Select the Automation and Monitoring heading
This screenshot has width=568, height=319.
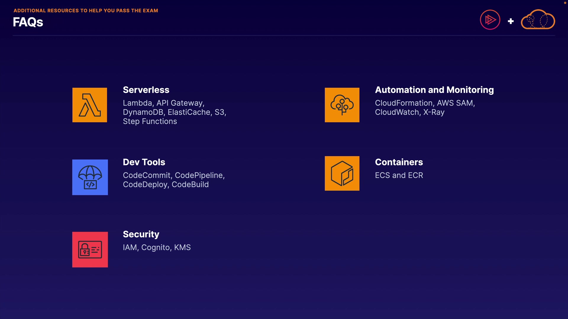coord(434,90)
